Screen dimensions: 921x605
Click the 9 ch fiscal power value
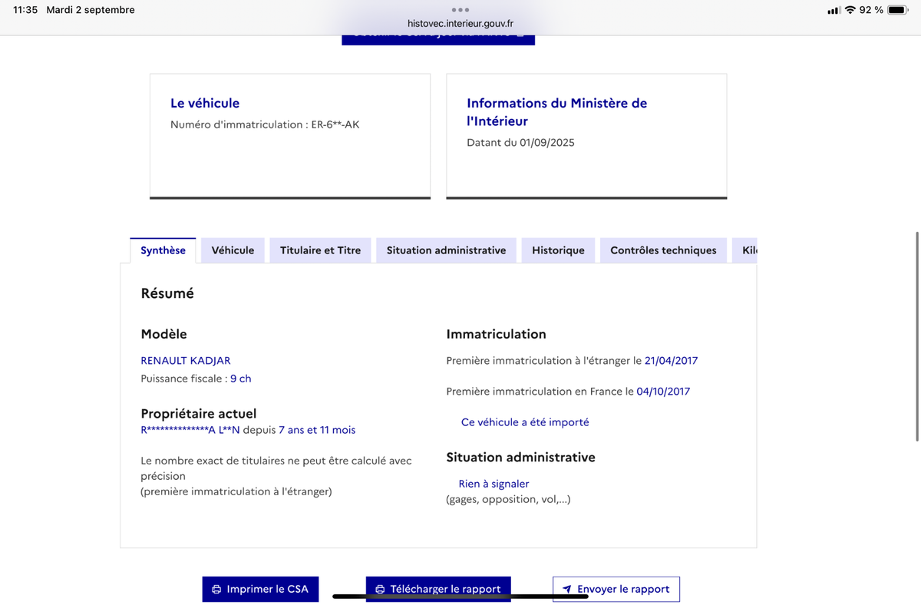241,379
